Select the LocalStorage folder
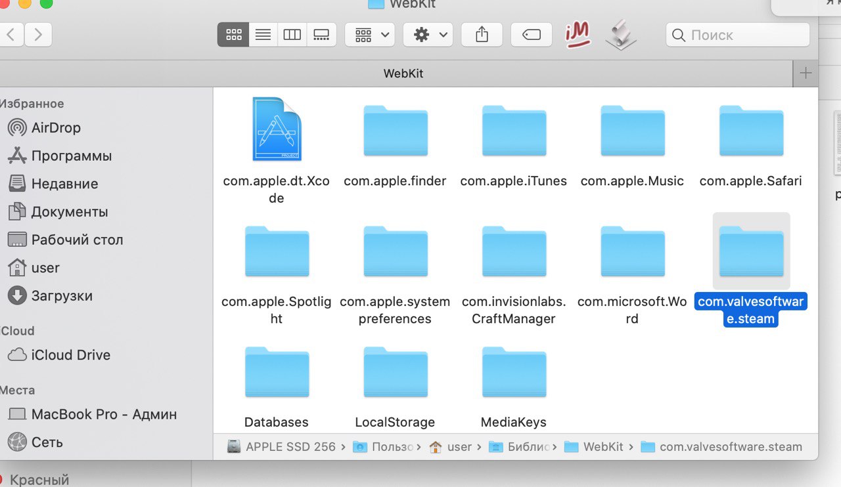This screenshot has width=841, height=487. [x=396, y=372]
